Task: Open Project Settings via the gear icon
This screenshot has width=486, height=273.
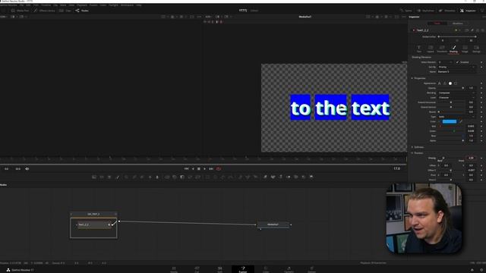Action: click(x=481, y=270)
